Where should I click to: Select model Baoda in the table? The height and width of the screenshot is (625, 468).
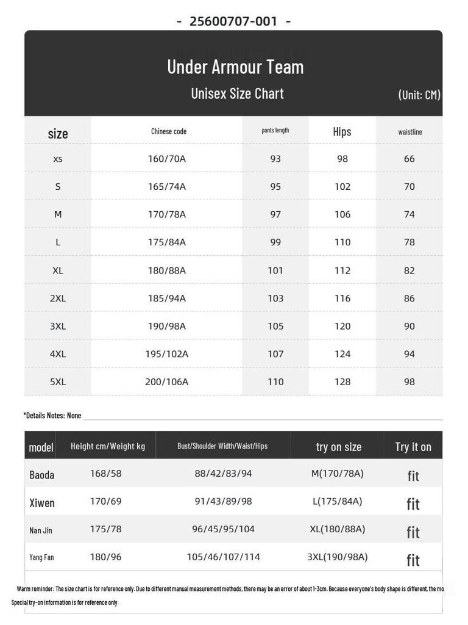point(42,475)
